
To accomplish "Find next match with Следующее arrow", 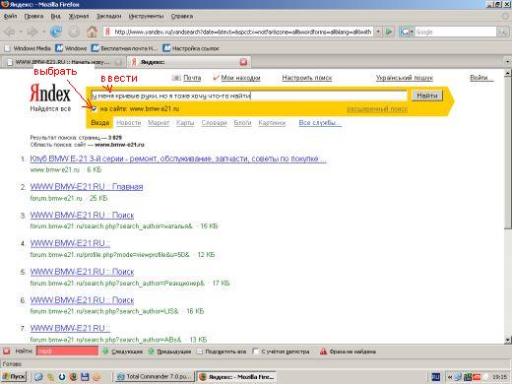I will point(122,352).
